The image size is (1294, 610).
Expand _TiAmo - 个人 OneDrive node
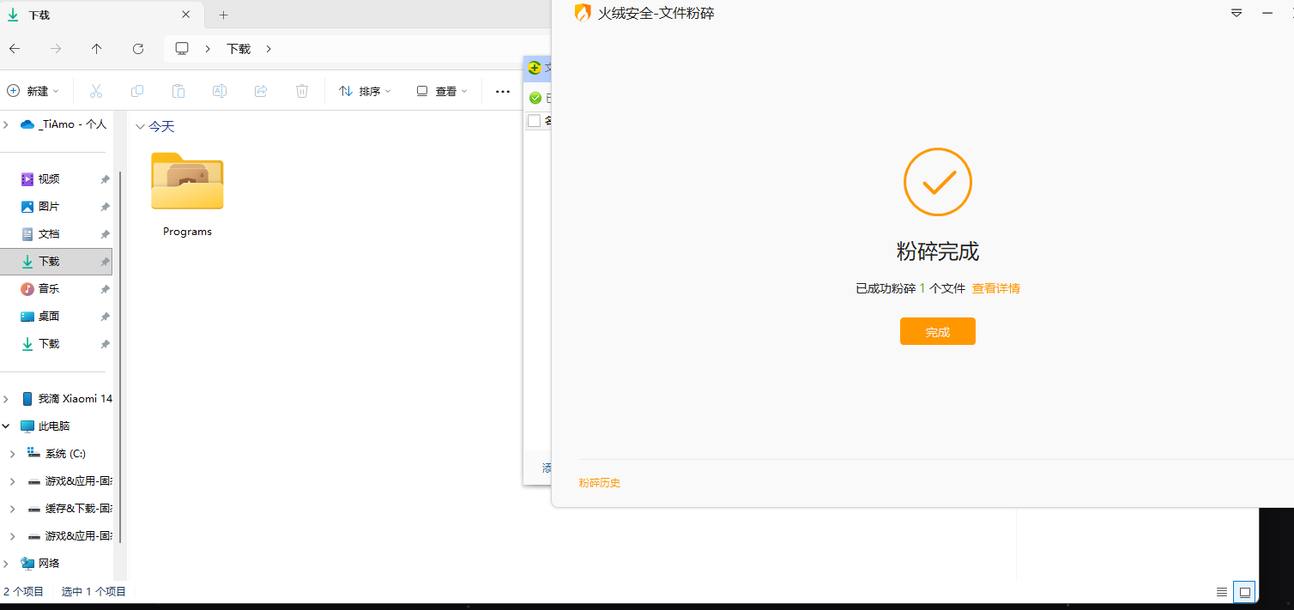(x=6, y=124)
